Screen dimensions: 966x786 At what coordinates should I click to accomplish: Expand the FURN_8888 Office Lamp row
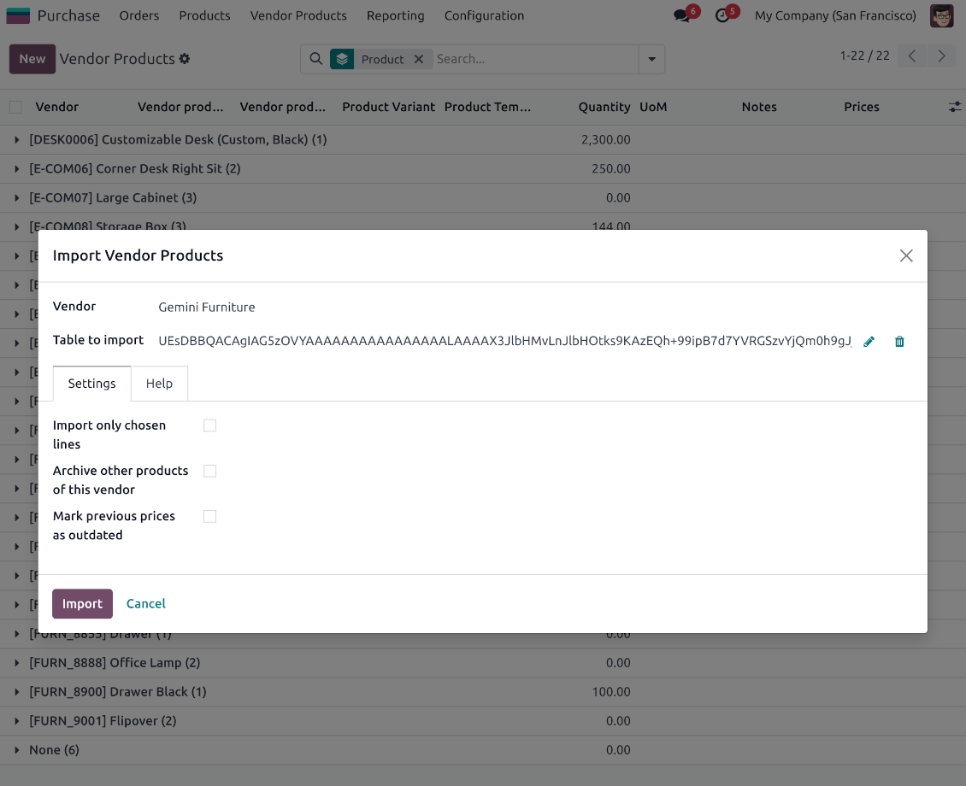click(x=16, y=662)
